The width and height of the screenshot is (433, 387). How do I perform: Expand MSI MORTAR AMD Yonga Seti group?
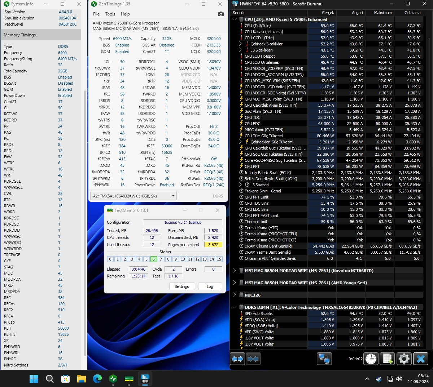[x=235, y=283]
